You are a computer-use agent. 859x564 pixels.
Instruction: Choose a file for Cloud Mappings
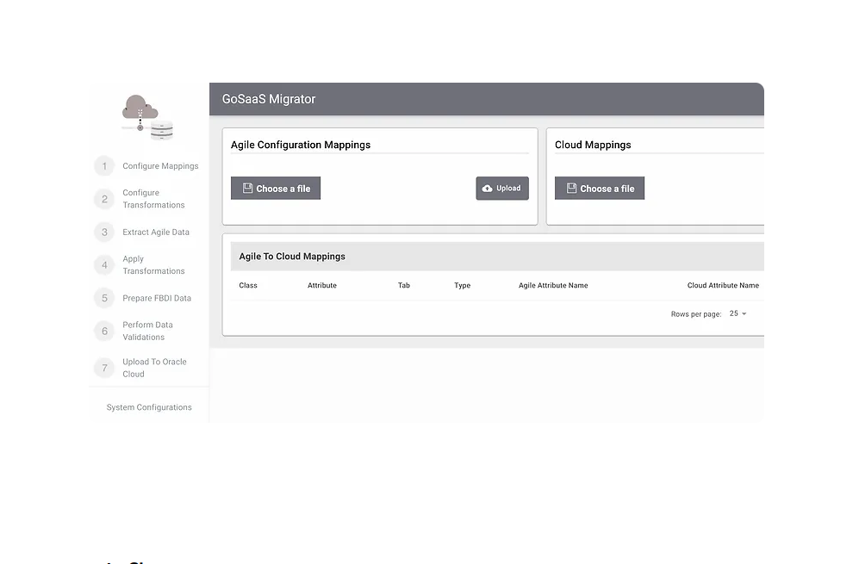point(600,189)
